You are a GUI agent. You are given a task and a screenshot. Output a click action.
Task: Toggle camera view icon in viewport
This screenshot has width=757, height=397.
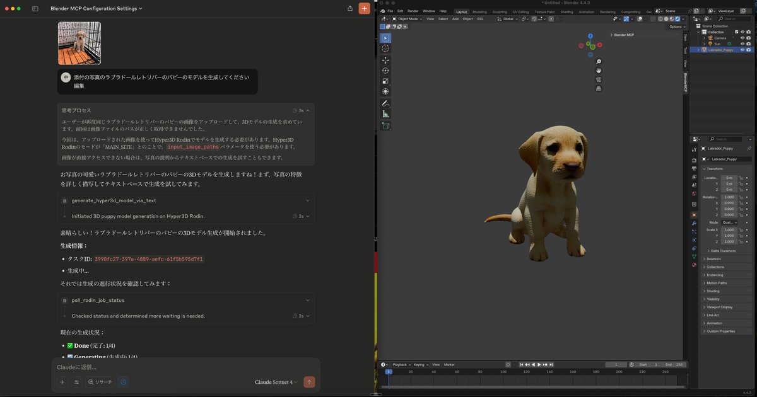click(598, 79)
